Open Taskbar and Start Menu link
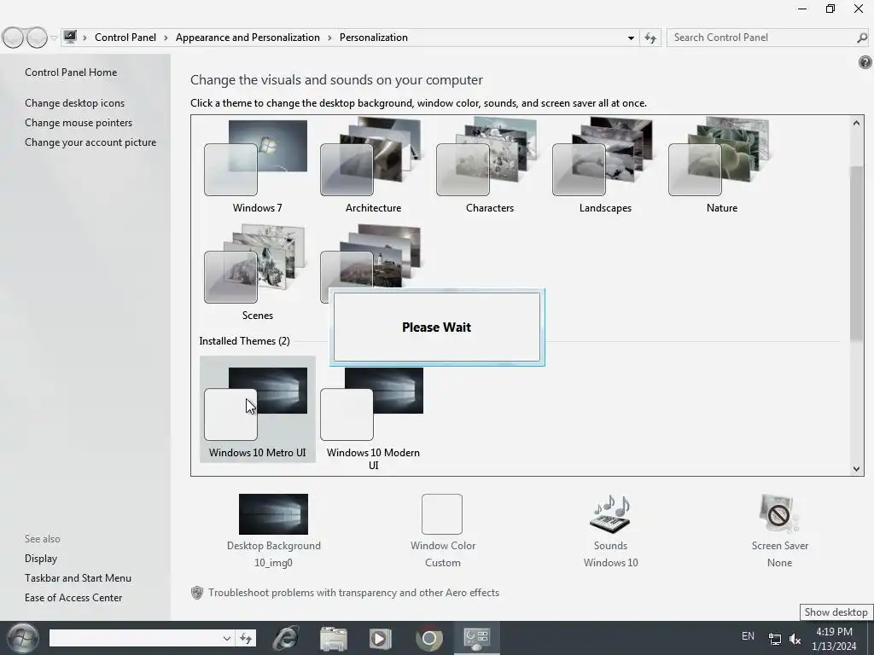Viewport: 874px width, 655px height. coord(78,577)
